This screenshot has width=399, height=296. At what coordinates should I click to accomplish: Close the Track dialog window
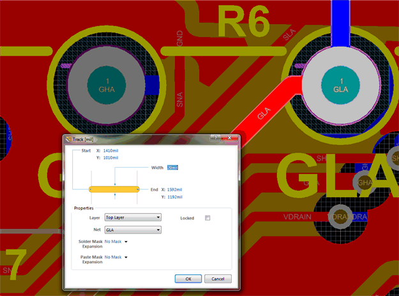click(x=227, y=138)
